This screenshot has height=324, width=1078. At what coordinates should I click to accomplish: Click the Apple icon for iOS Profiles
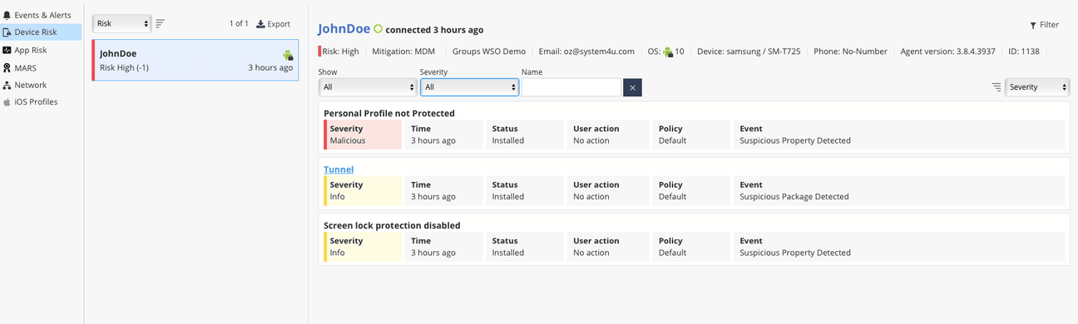tap(7, 102)
